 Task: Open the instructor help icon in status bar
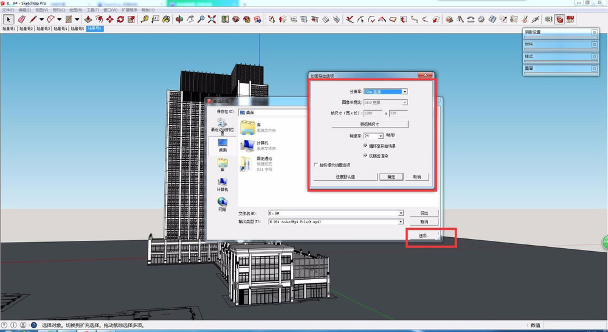click(33, 325)
